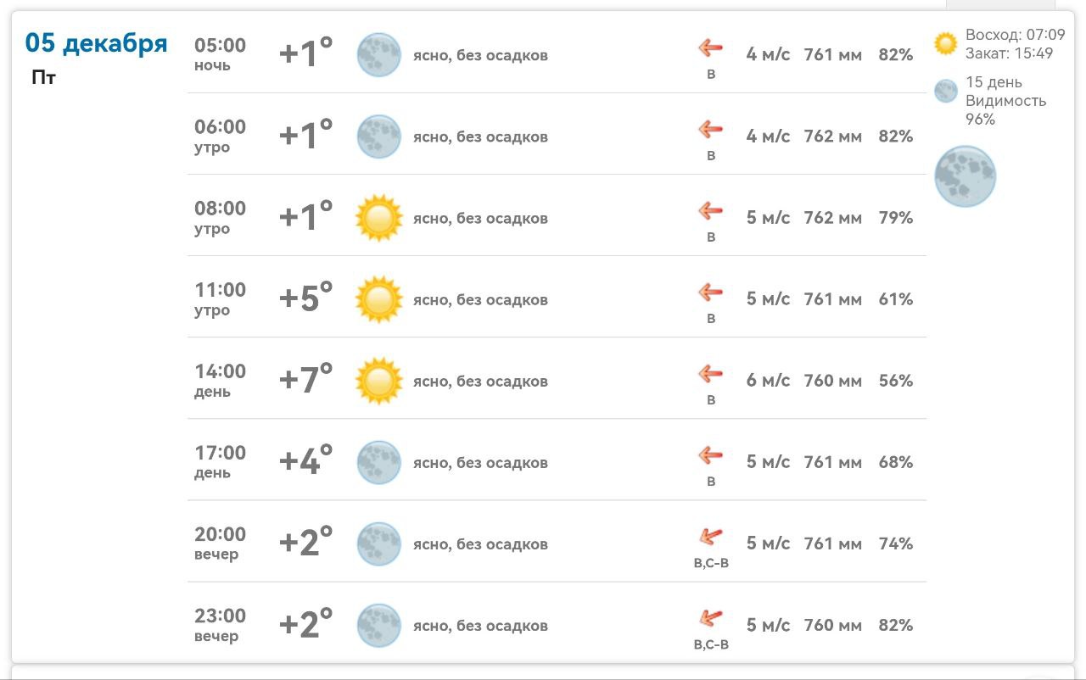This screenshot has height=680, width=1086.
Task: Click the Видимость 96% moon text
Action: (x=1005, y=110)
